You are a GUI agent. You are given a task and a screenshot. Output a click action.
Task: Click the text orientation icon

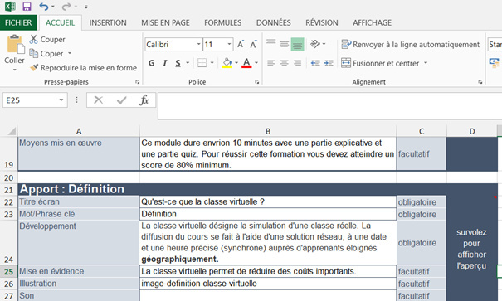pyautogui.click(x=315, y=44)
